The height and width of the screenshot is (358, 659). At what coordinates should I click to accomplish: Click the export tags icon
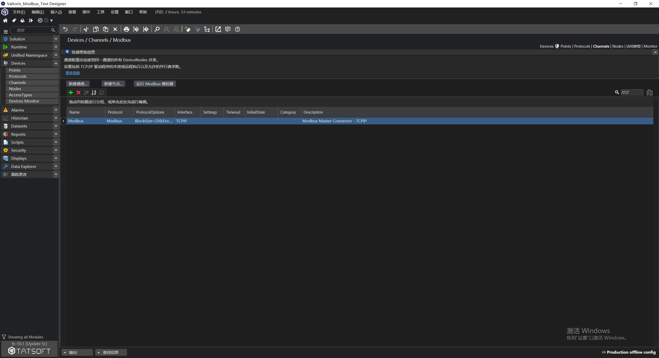pos(146,29)
